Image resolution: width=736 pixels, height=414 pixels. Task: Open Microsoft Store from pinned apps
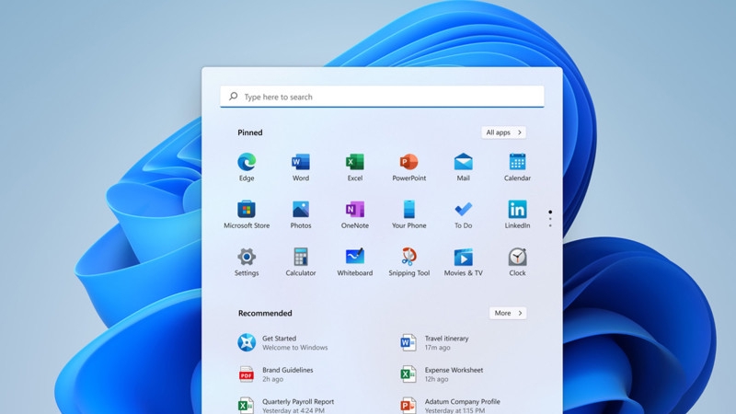(247, 210)
